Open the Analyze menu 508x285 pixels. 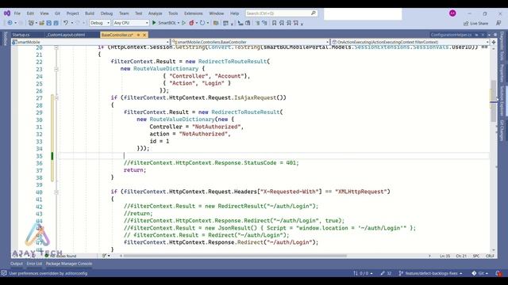156,13
